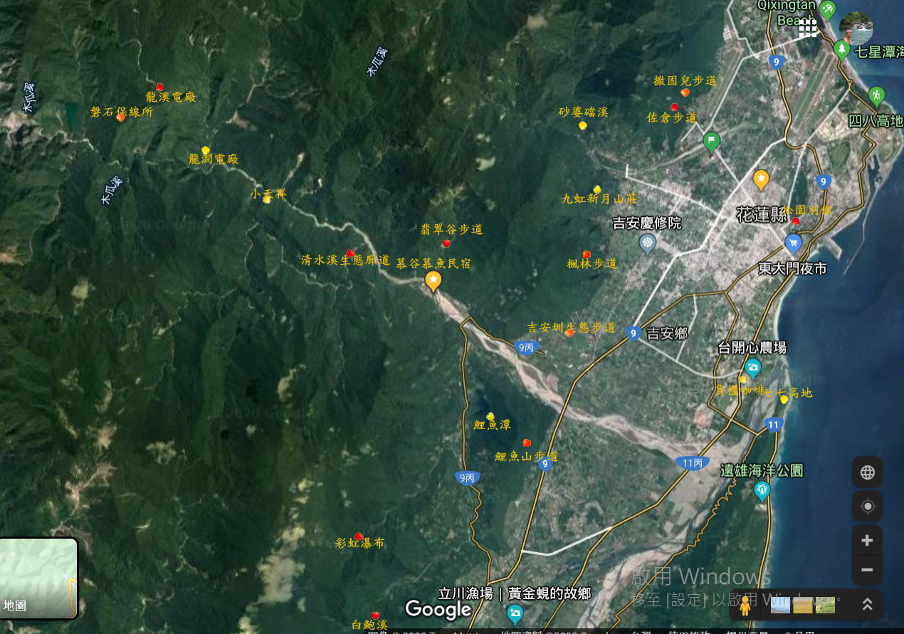Open first street-level photo thumbnail in strip
Image resolution: width=904 pixels, height=634 pixels.
tap(781, 605)
